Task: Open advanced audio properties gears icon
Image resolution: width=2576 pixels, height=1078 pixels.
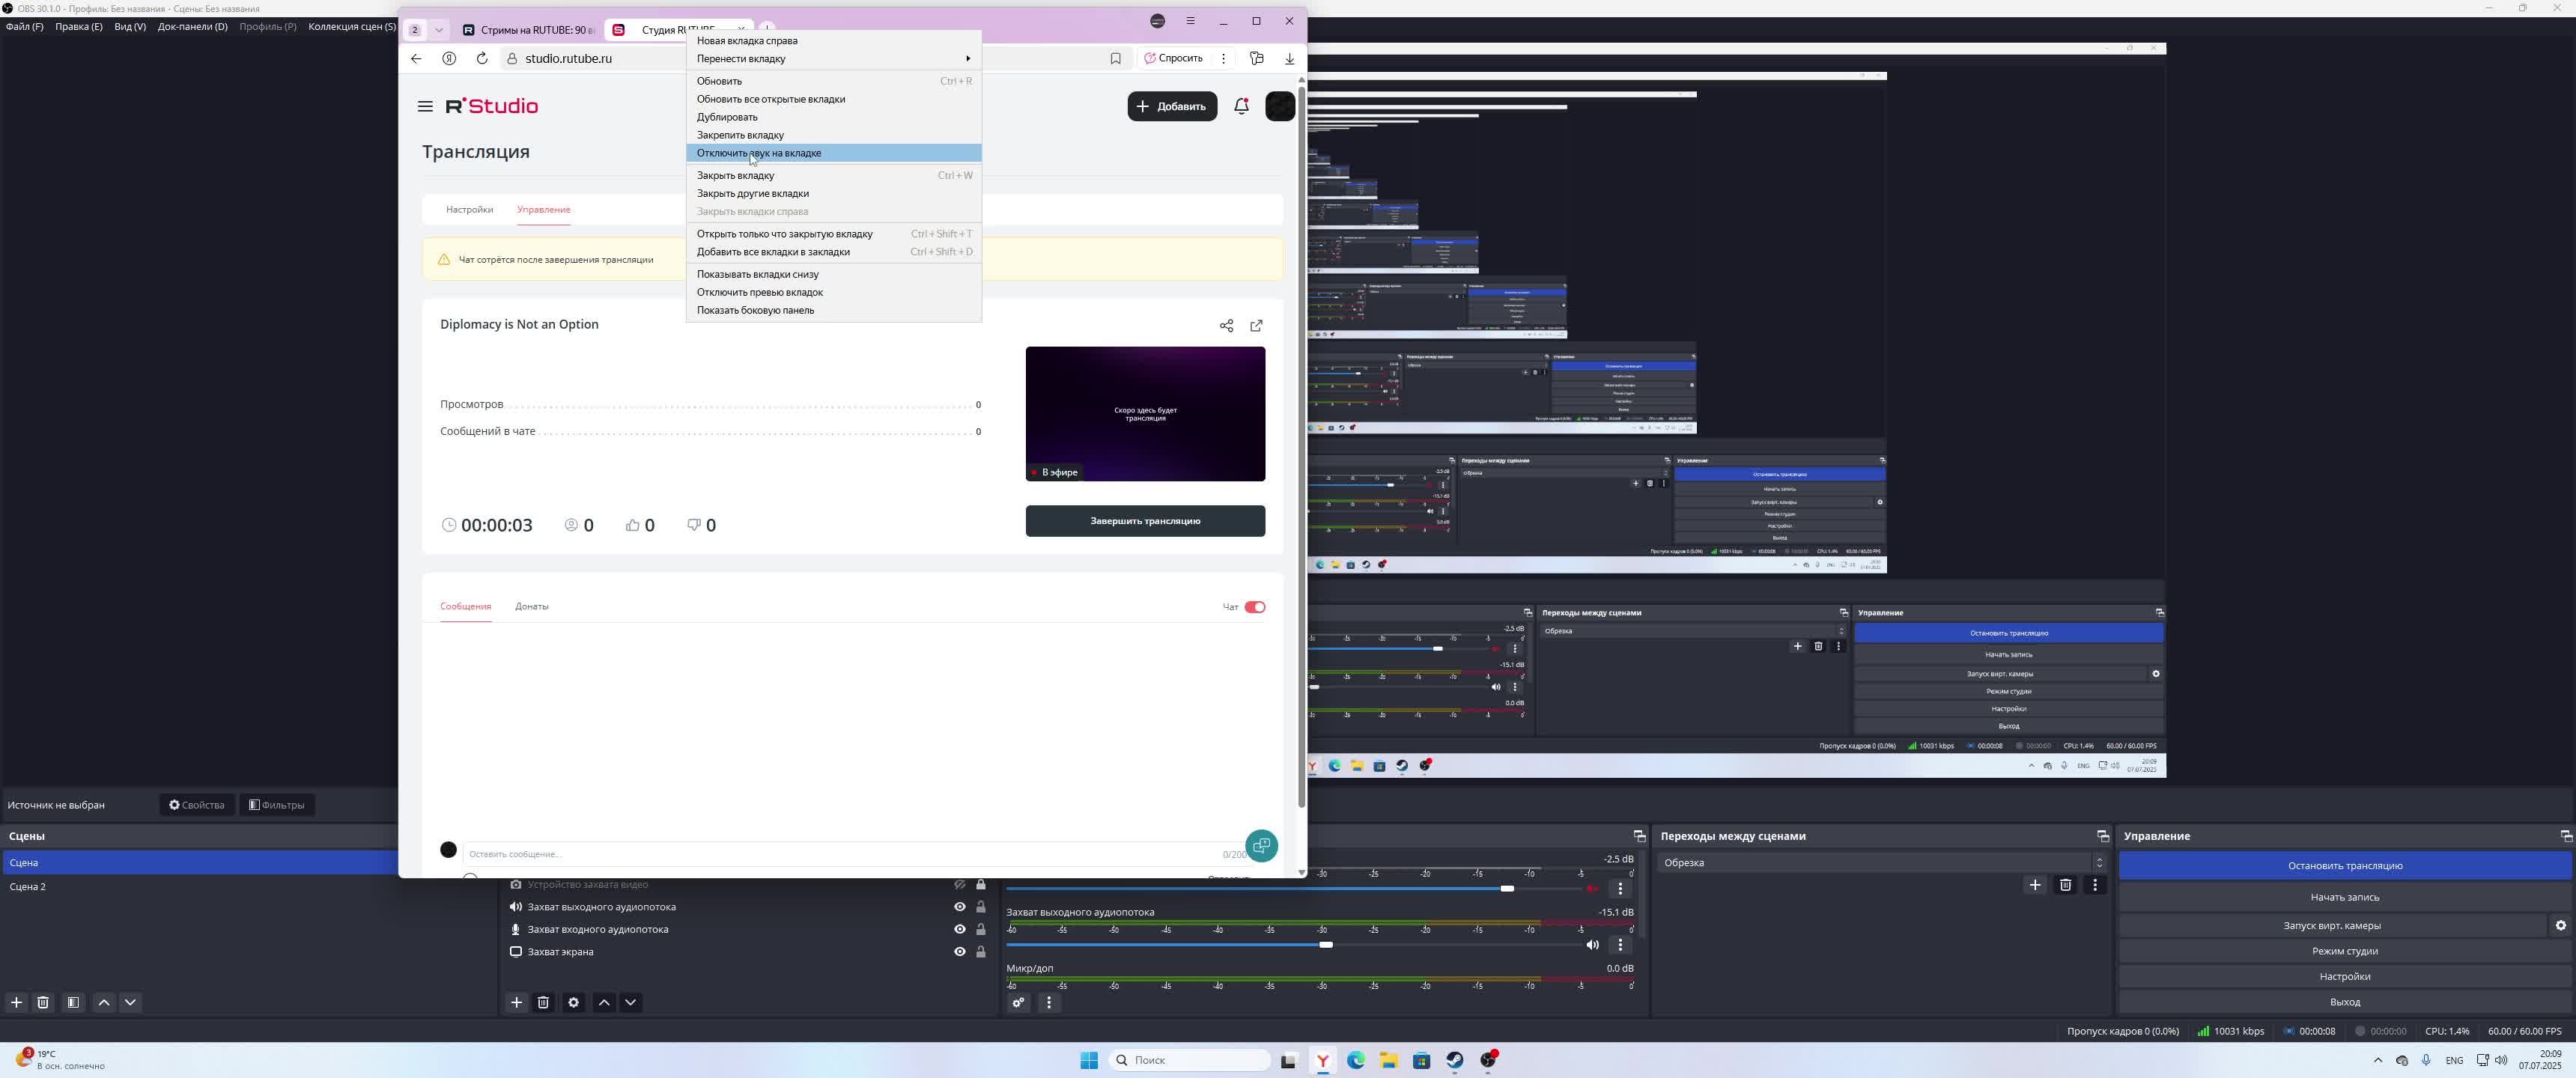Action: pyautogui.click(x=1018, y=1002)
